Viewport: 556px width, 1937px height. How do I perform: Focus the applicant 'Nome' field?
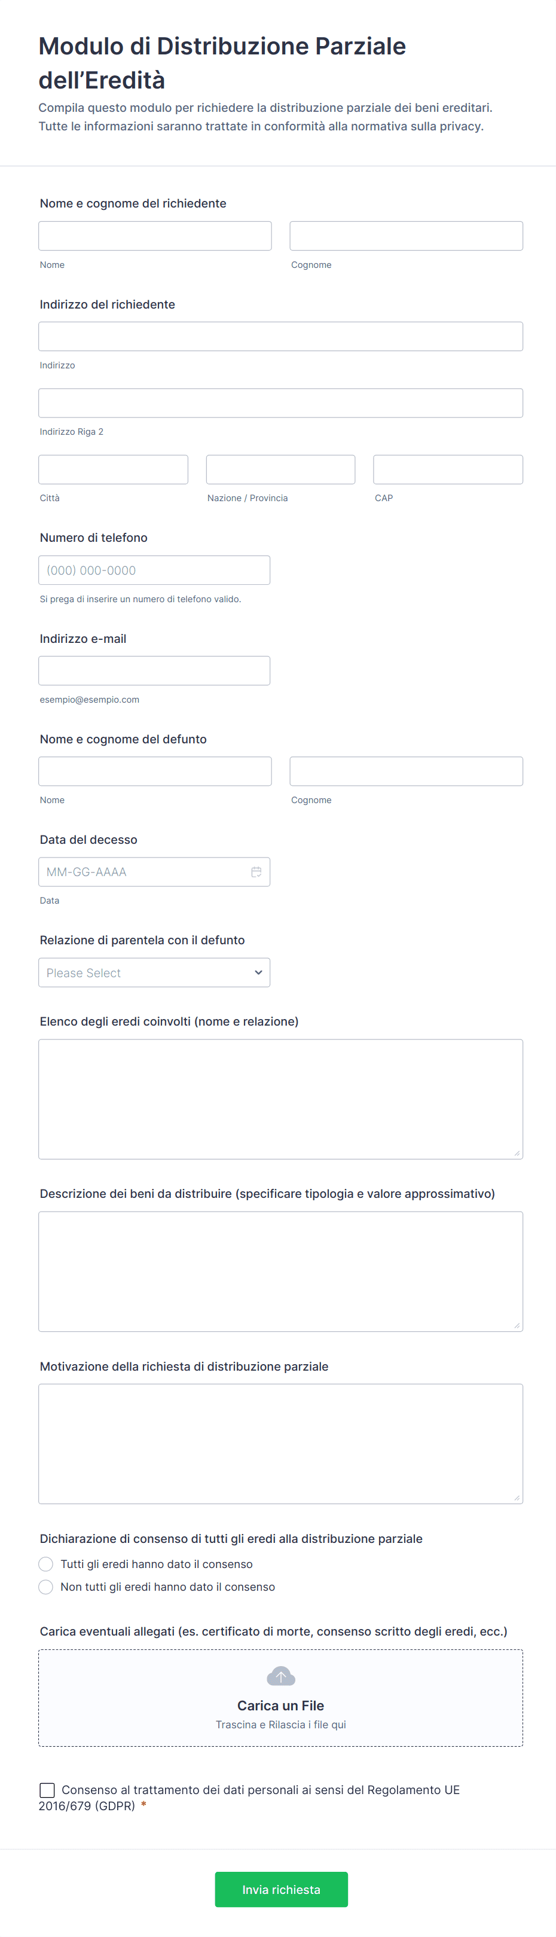(155, 236)
